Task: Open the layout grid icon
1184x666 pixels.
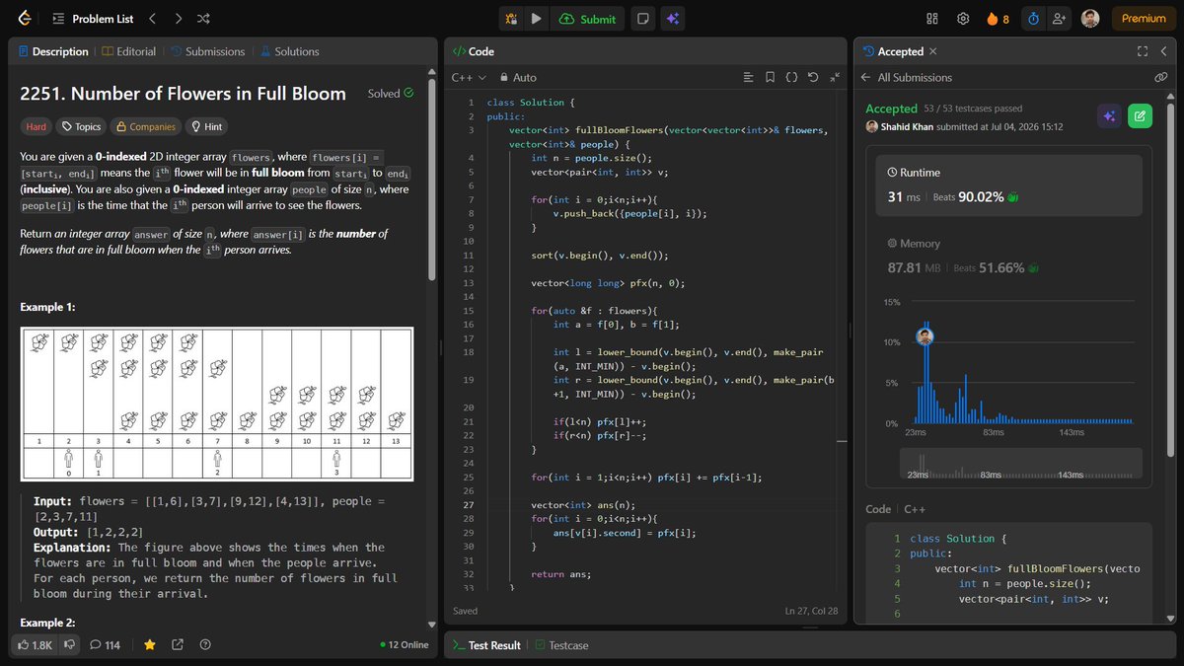Action: coord(932,18)
